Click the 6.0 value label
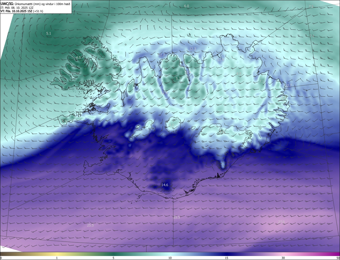This screenshot has height=260, width=340. [x=186, y=6]
